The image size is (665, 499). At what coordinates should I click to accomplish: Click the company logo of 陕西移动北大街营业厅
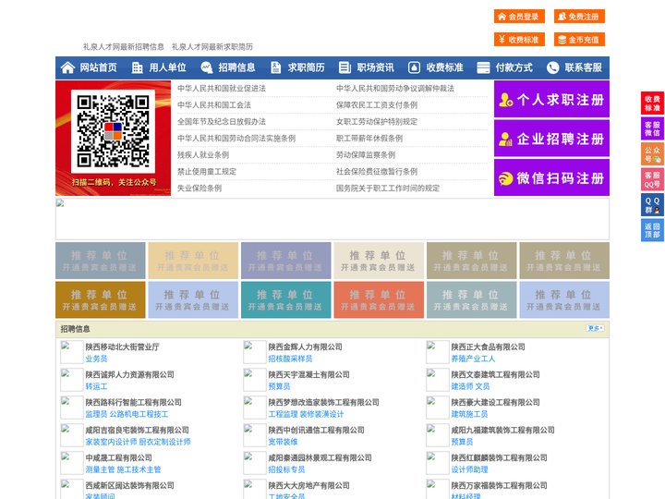[x=71, y=352]
